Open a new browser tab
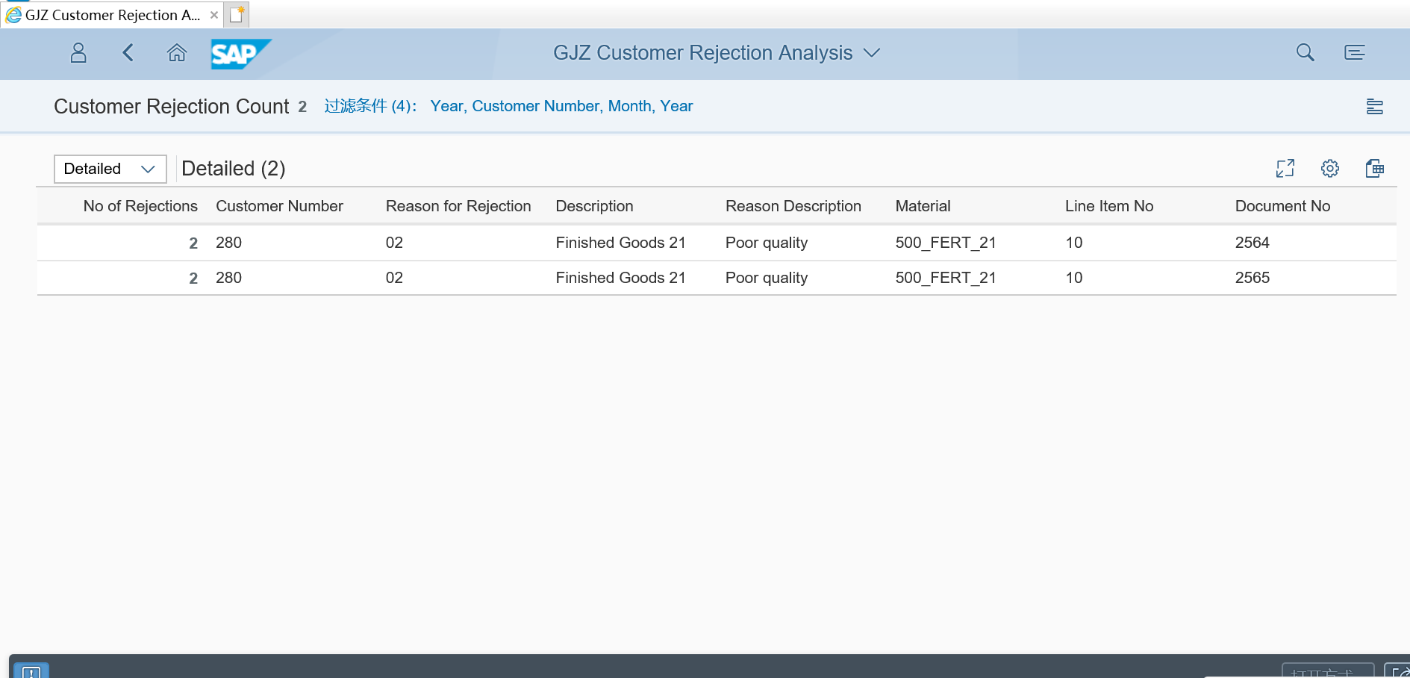Viewport: 1410px width, 678px height. pyautogui.click(x=237, y=14)
